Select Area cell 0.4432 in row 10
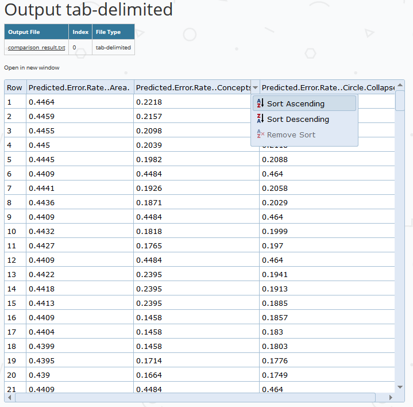 click(x=80, y=231)
